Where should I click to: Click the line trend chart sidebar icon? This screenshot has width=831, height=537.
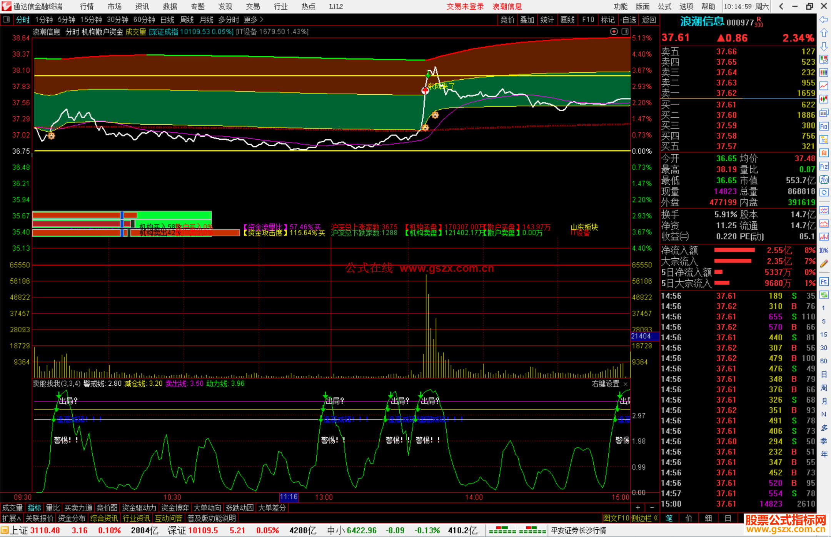(x=824, y=86)
